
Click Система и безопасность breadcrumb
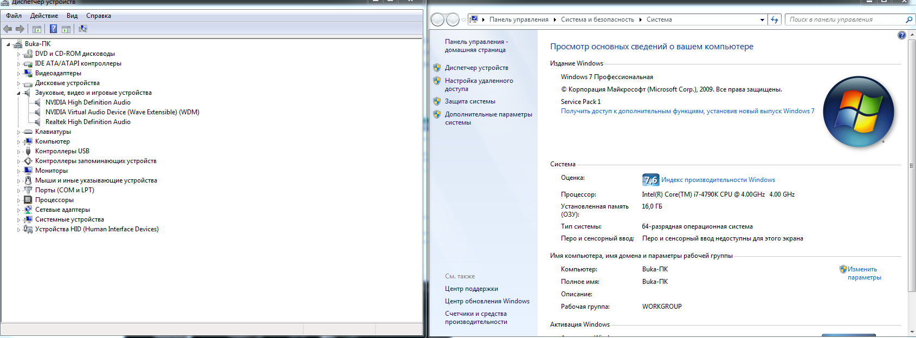coord(597,19)
